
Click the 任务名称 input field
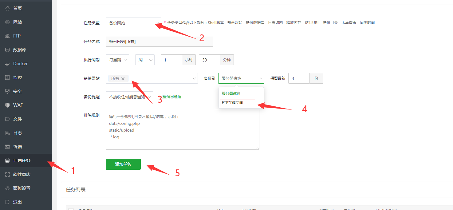159,42
